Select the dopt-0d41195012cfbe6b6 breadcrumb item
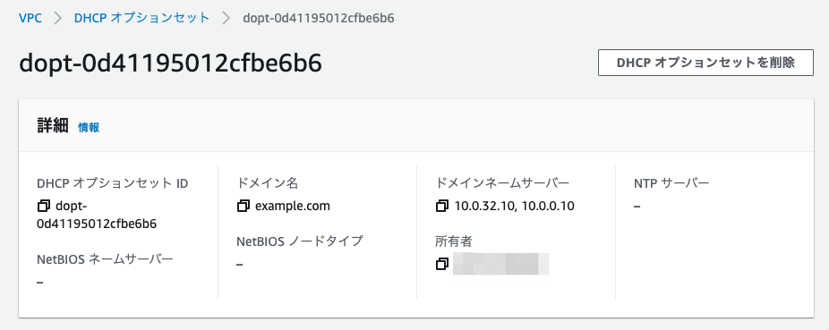 click(319, 18)
